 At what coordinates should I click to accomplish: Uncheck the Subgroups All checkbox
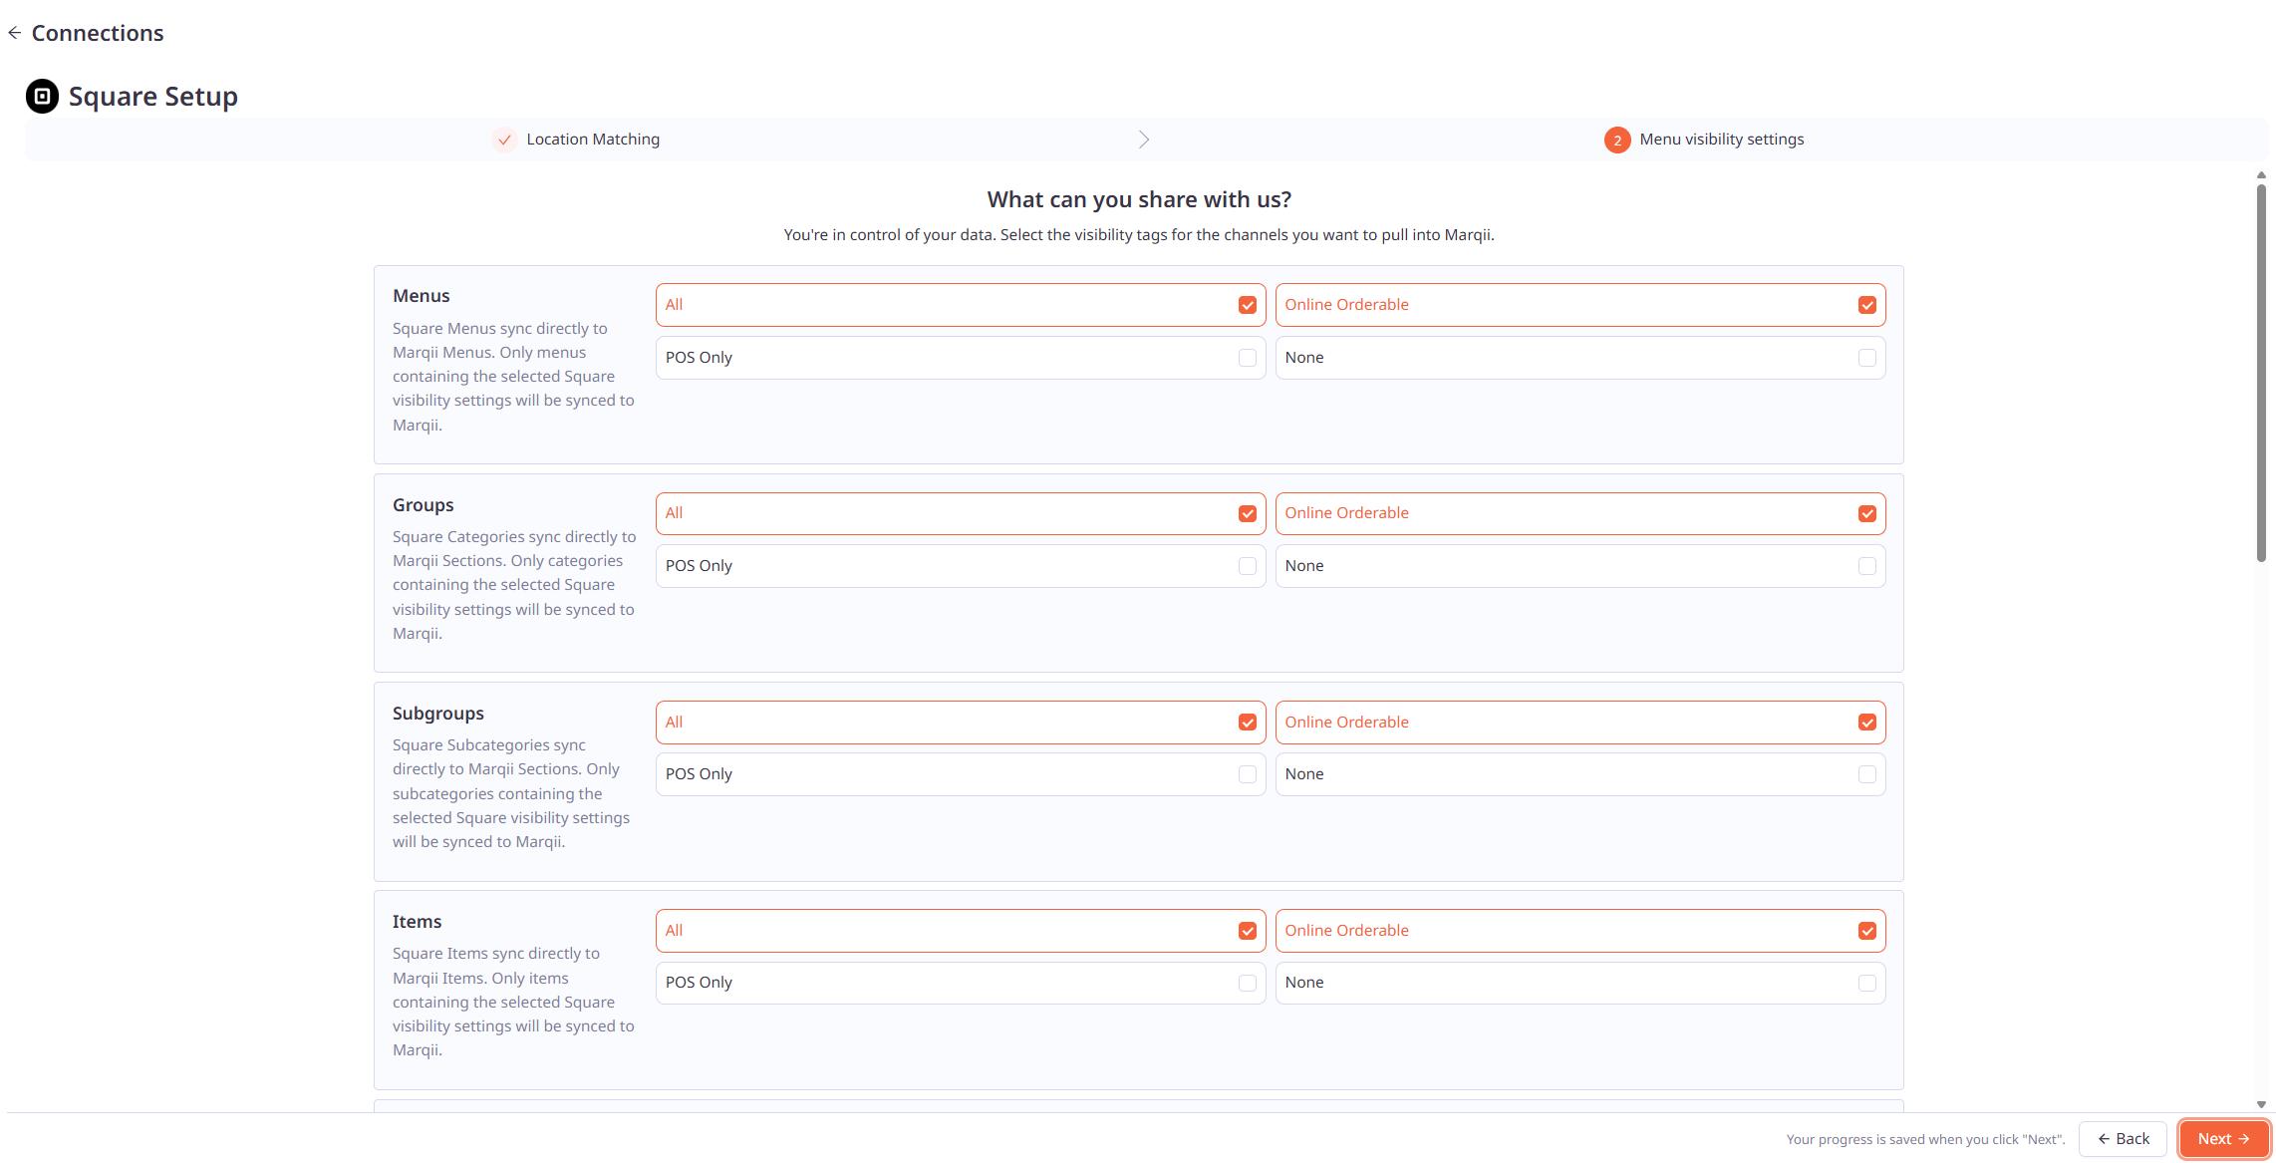click(1248, 723)
